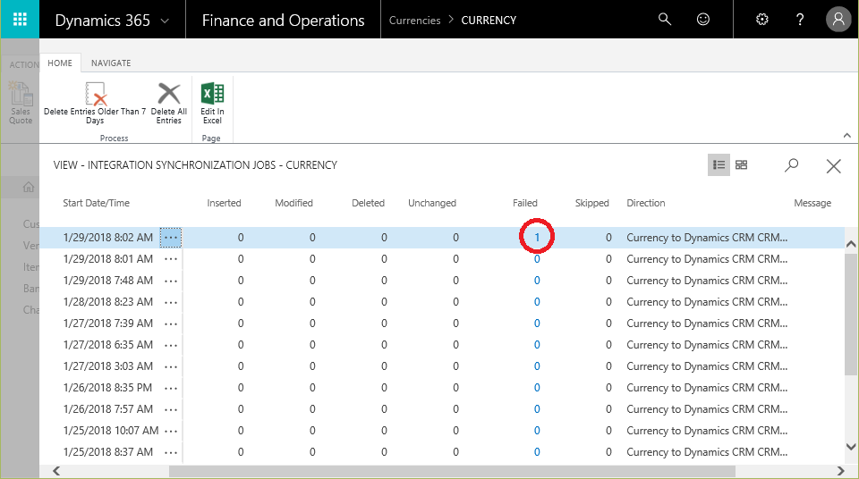Viewport: 859px width, 479px height.
Task: Click the horizontal scrollbar thumb
Action: [452, 471]
